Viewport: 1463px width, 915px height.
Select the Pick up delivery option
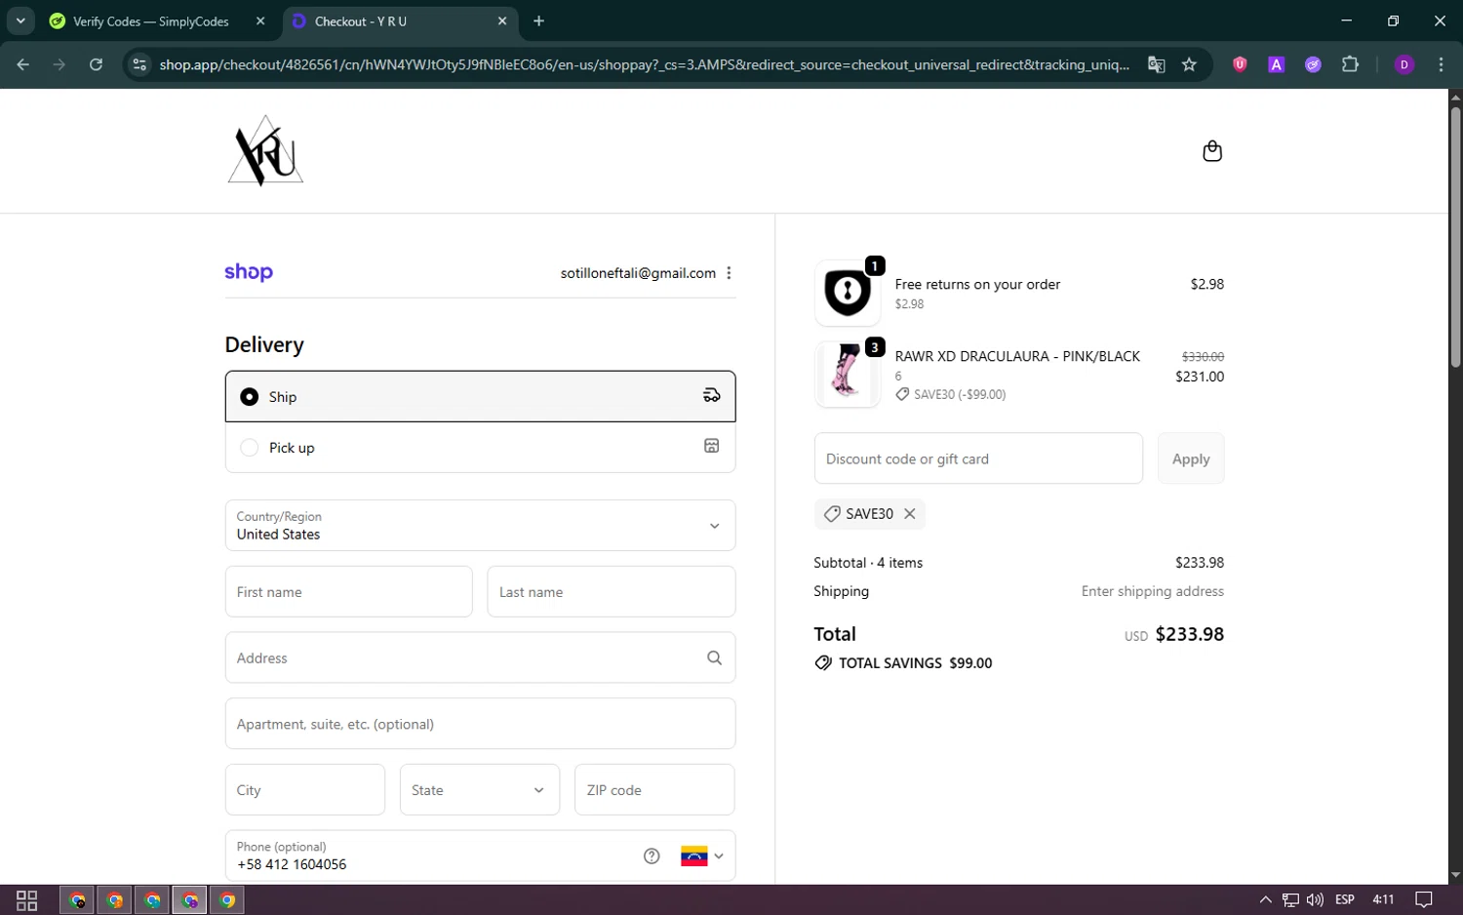480,448
